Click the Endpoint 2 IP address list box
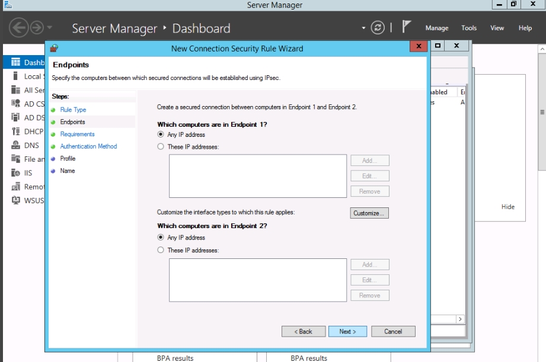 click(x=258, y=280)
